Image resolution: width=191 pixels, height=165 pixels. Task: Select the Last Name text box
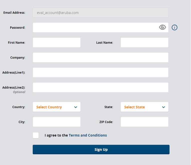145,42
